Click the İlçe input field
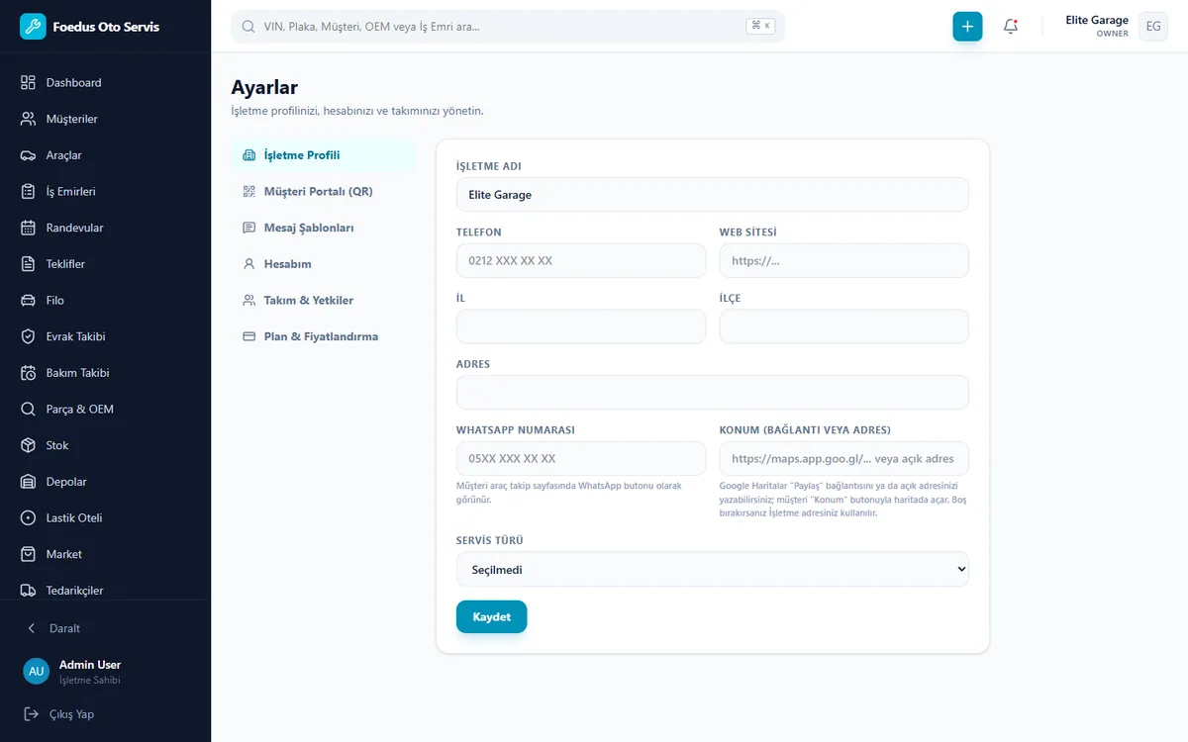 coord(844,326)
